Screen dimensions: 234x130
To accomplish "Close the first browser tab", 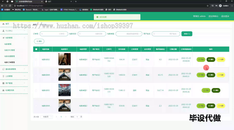I will coord(42,2).
